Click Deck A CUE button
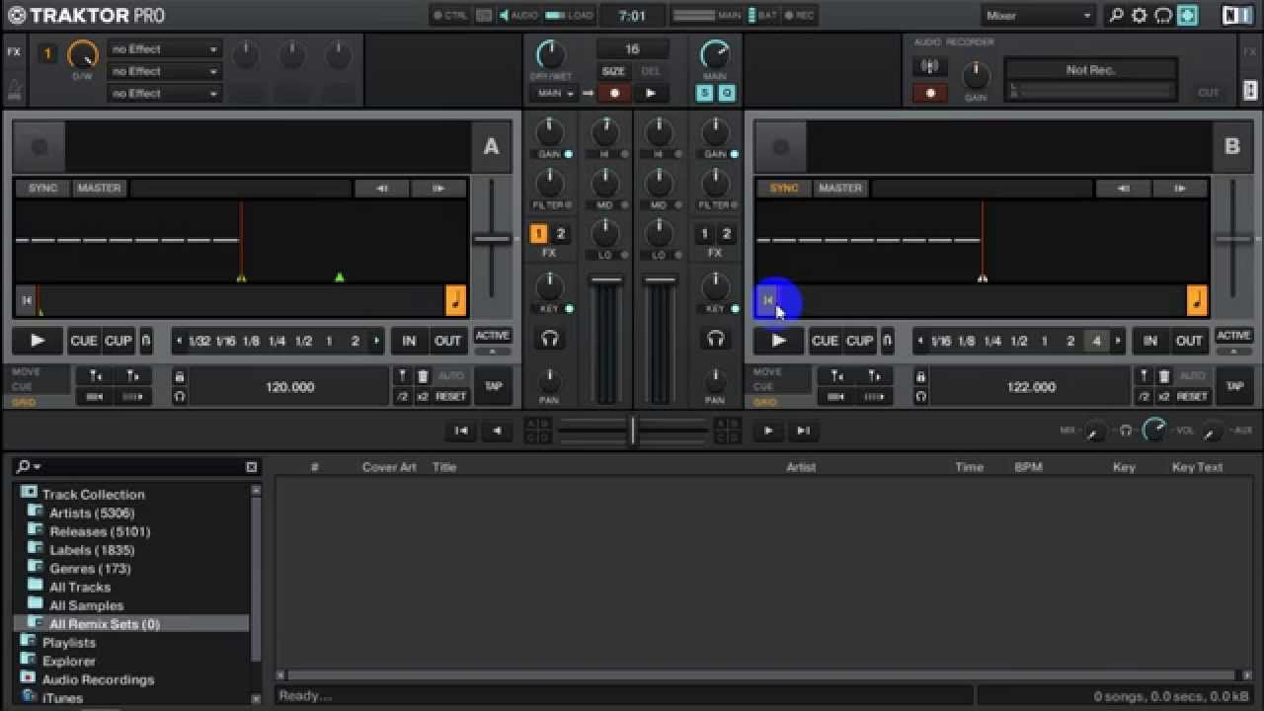Image resolution: width=1264 pixels, height=711 pixels. click(83, 341)
